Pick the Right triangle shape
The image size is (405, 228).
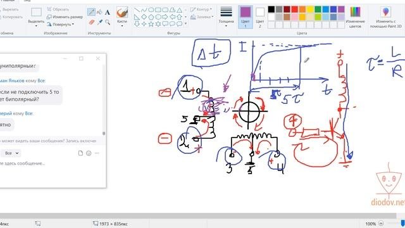tap(137, 17)
